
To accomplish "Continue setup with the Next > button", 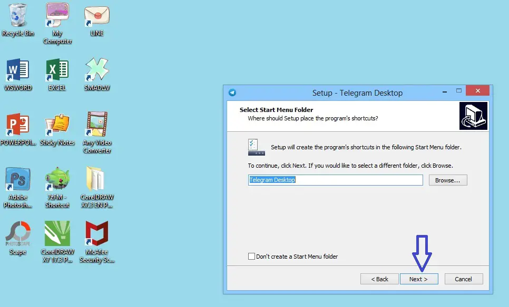I will click(419, 279).
